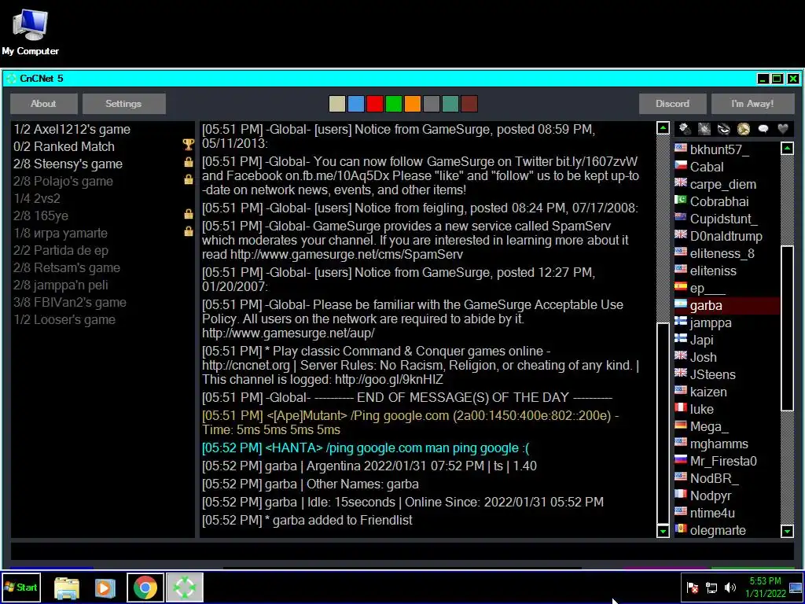Select Axel1212's game in the game list

point(103,130)
